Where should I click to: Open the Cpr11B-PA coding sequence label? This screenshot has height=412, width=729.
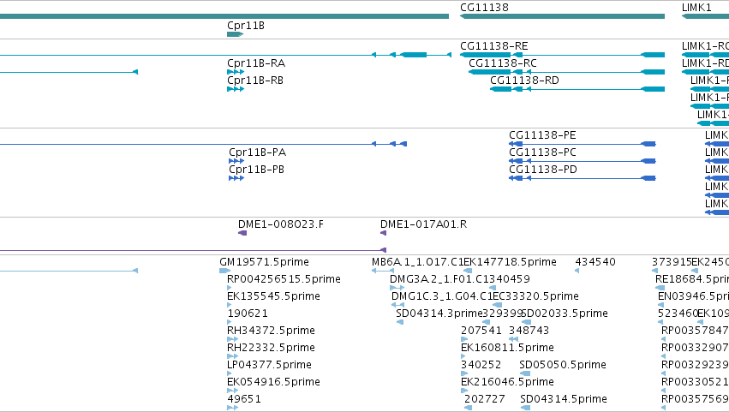[257, 152]
